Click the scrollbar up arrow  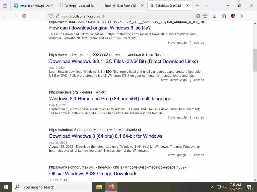(255, 23)
